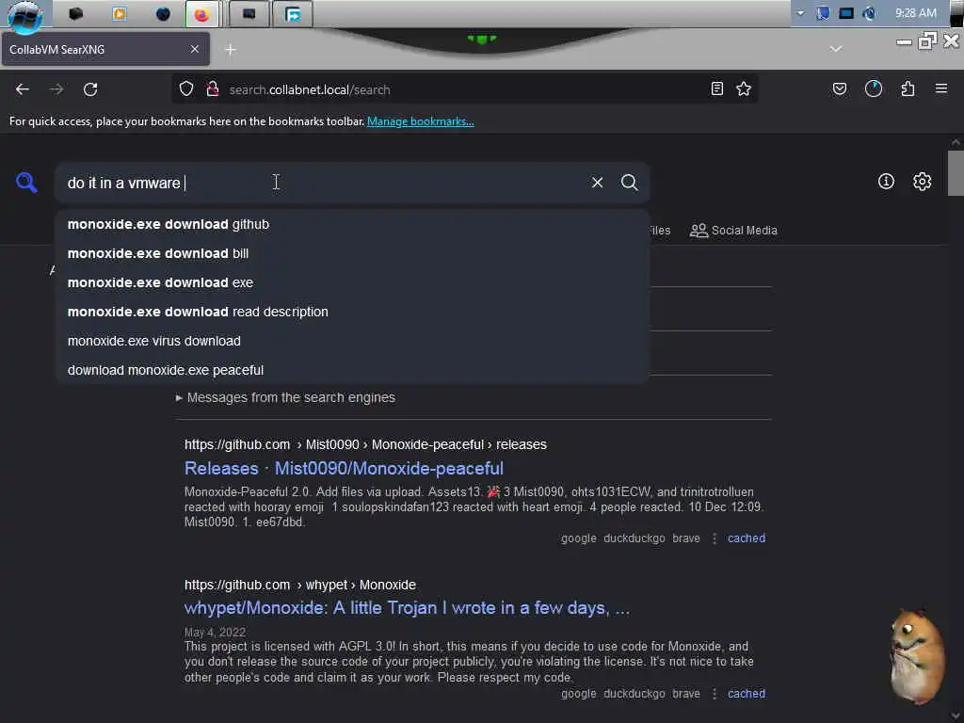
Task: View site security lock information
Action: click(213, 89)
